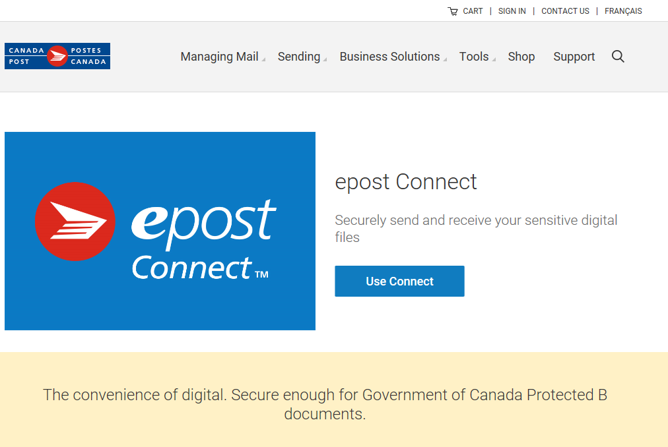Open the Tools dropdown menu
Screen dimensions: 668x447
click(474, 57)
